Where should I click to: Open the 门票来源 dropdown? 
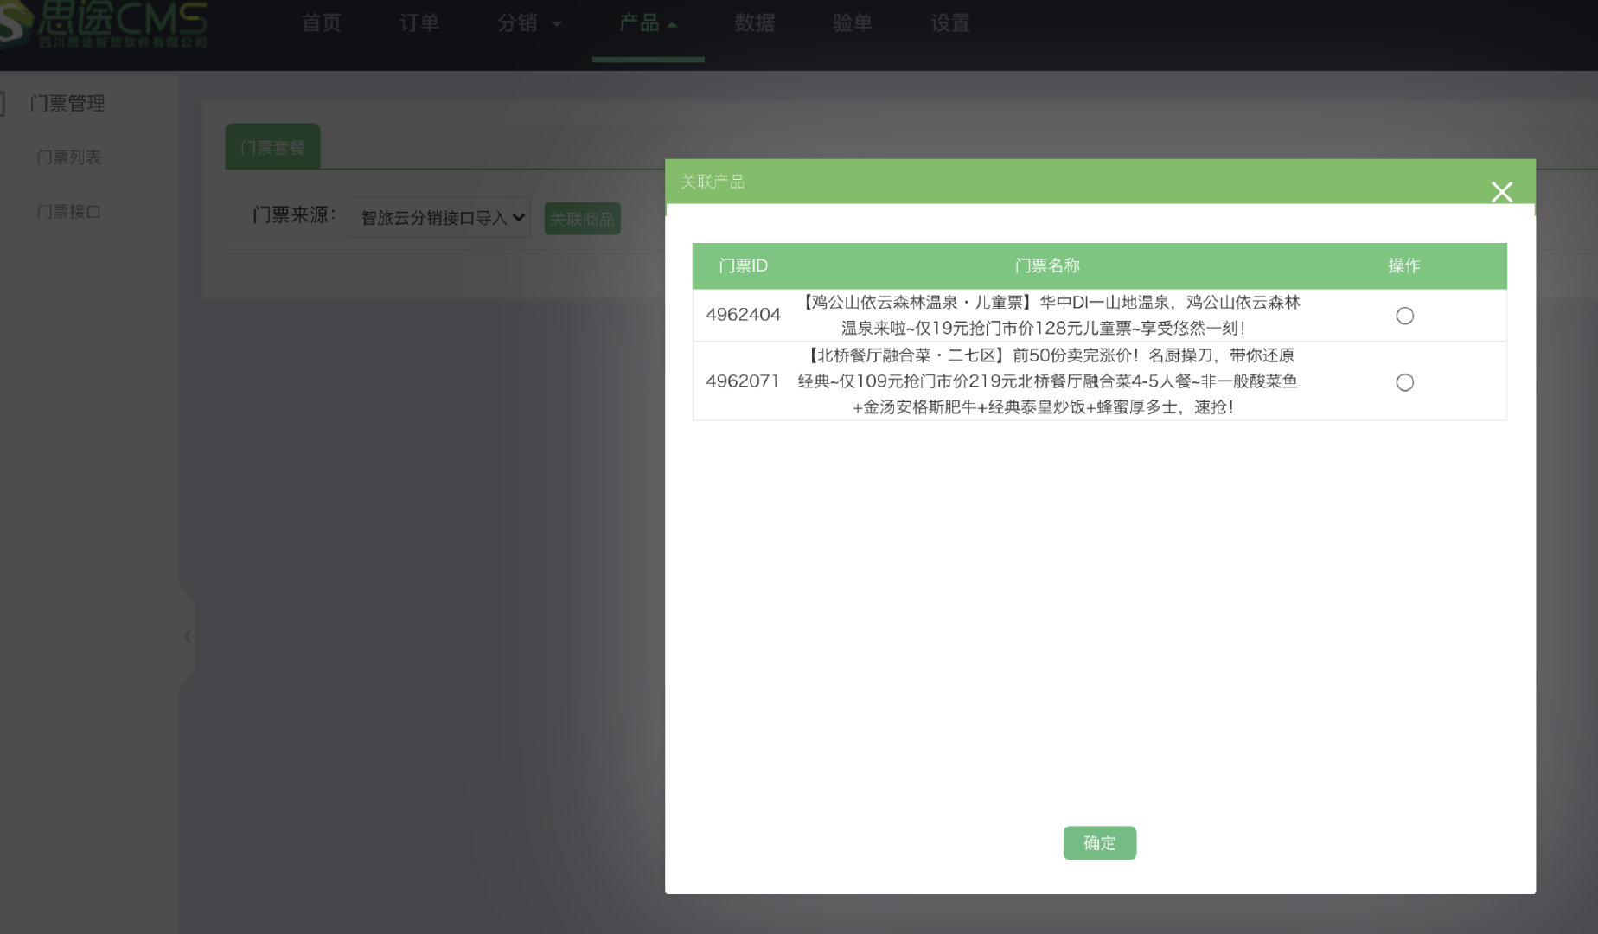[439, 217]
